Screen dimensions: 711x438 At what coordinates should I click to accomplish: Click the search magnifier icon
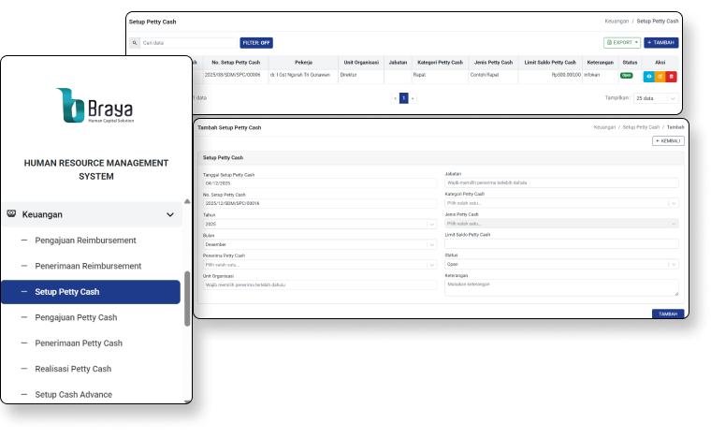pyautogui.click(x=136, y=43)
